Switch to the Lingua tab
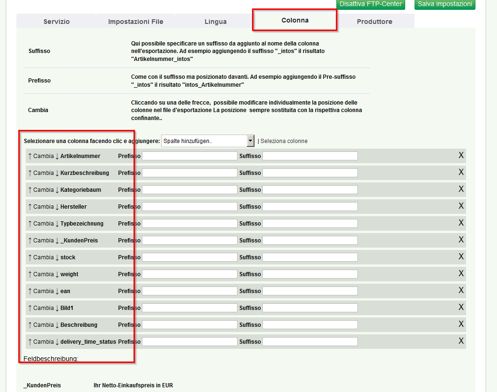The height and width of the screenshot is (392, 497). coord(215,22)
